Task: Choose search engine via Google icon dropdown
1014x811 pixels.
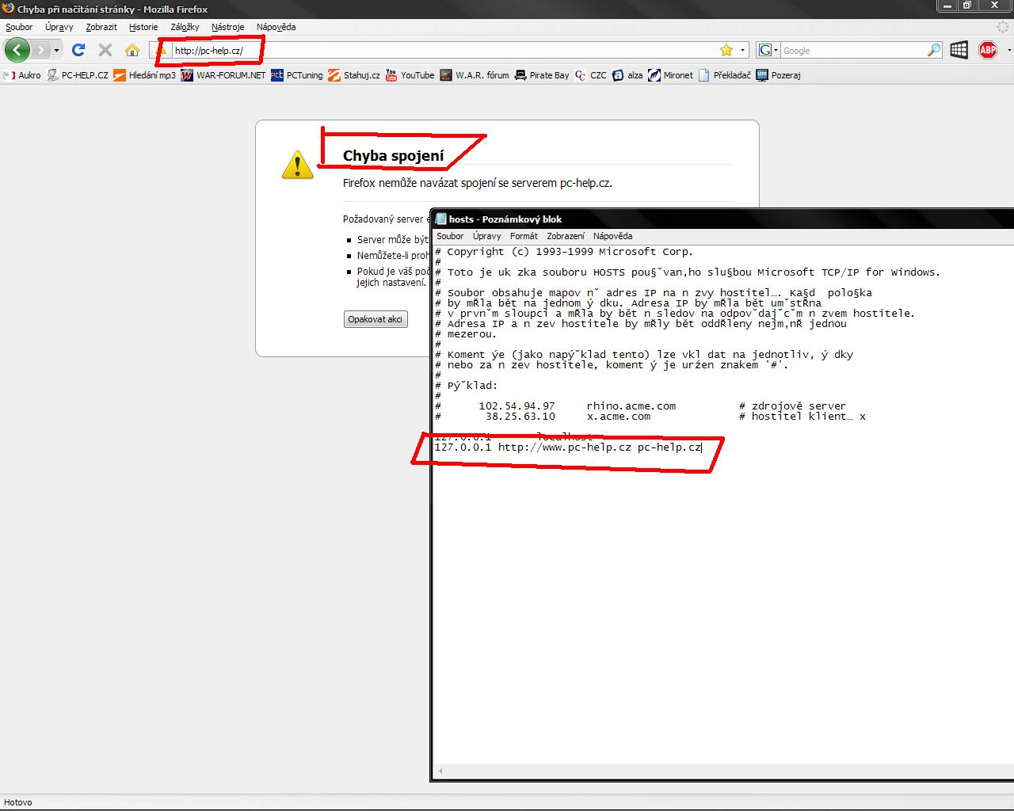Action: pyautogui.click(x=768, y=51)
